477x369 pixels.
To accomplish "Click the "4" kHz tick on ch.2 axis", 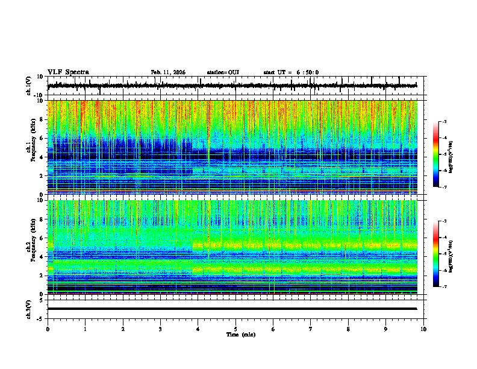I will click(42, 257).
